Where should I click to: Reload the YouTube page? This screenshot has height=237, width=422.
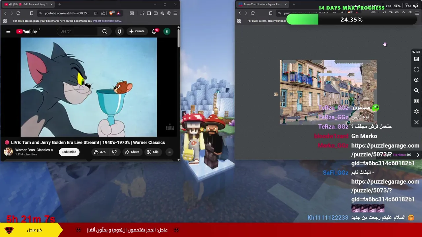click(x=18, y=13)
